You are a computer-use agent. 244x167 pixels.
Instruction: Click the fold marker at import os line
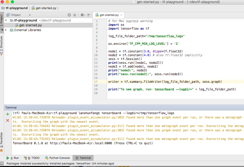[107, 25]
